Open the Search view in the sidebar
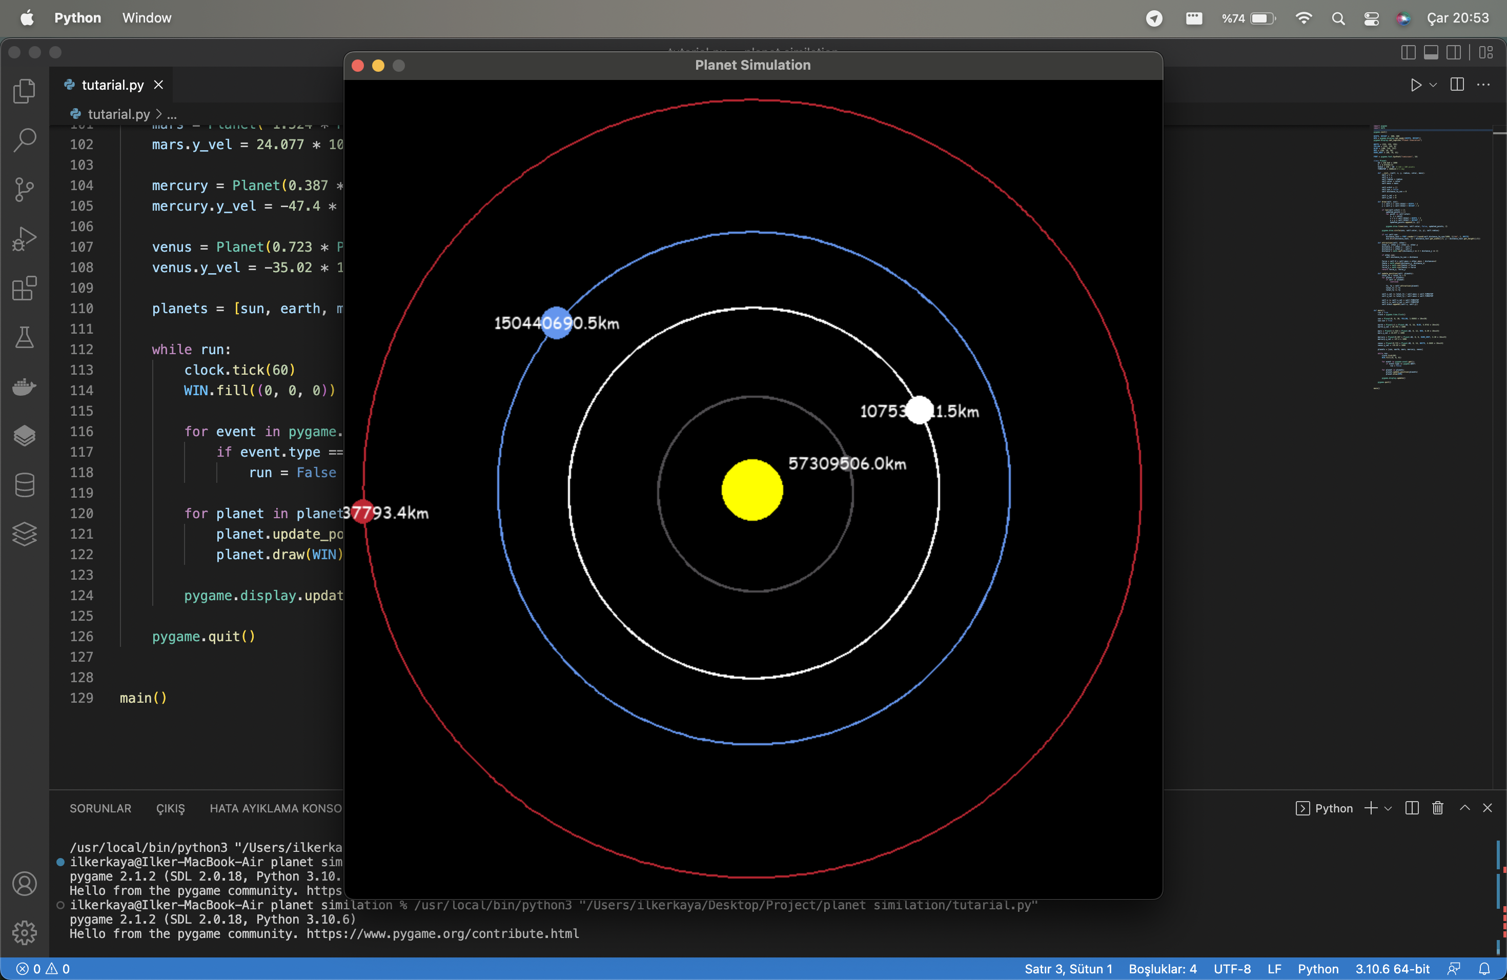The height and width of the screenshot is (980, 1507). 24,140
